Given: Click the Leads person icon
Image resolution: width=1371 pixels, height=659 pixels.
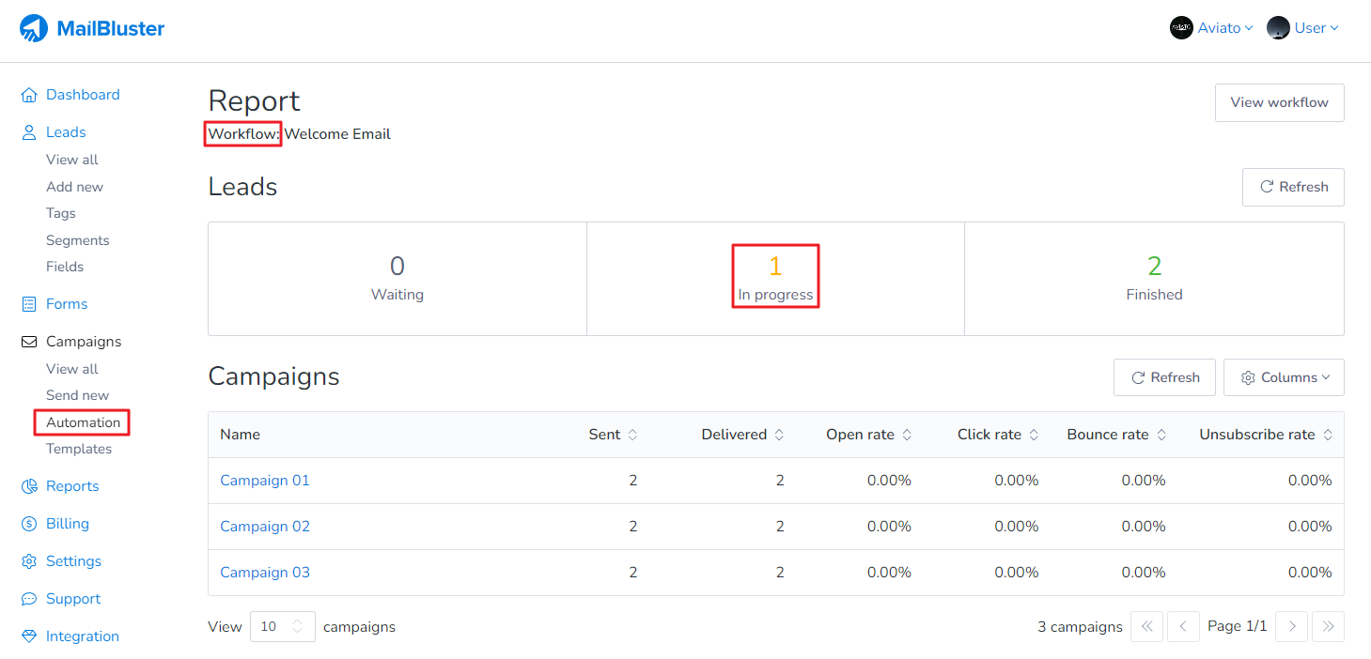Looking at the screenshot, I should (x=29, y=132).
